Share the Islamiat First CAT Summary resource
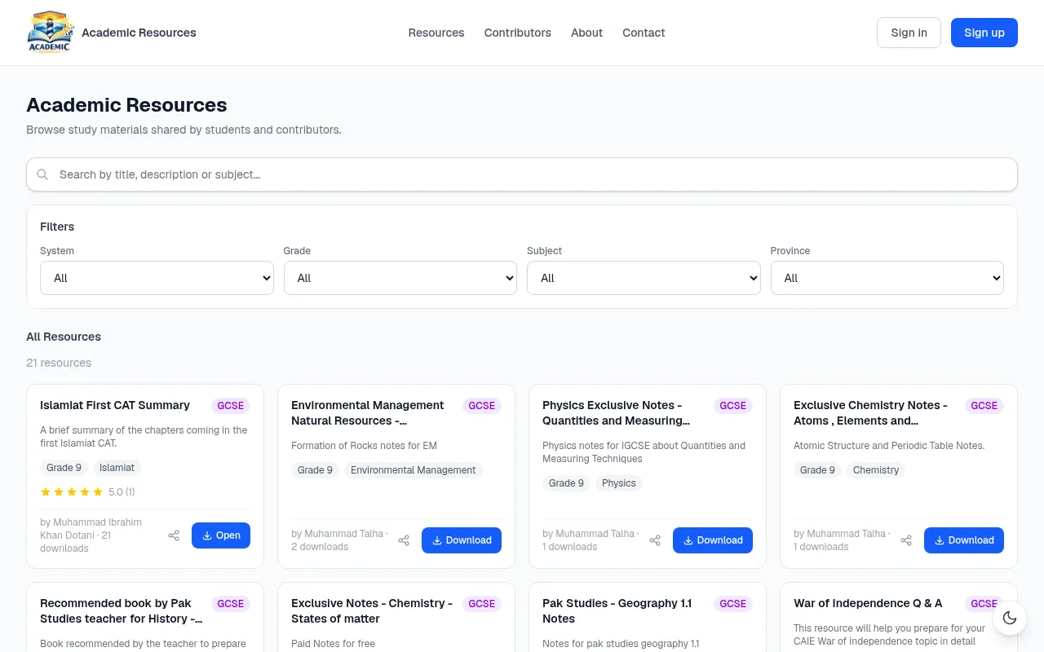This screenshot has width=1044, height=652. click(x=174, y=535)
